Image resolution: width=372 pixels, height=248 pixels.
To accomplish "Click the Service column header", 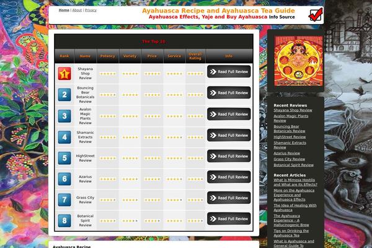I will pyautogui.click(x=174, y=56).
